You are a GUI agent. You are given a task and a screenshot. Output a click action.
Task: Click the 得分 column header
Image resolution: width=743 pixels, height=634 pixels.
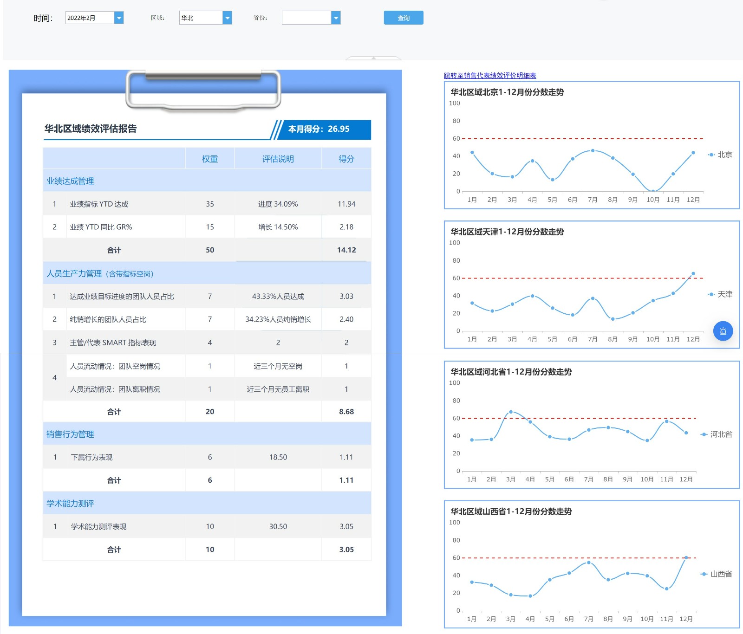(346, 159)
